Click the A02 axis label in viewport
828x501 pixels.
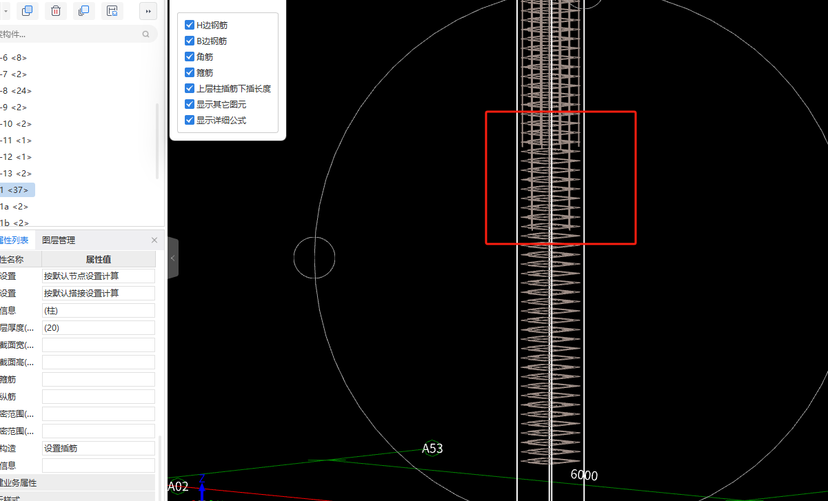[x=177, y=487]
